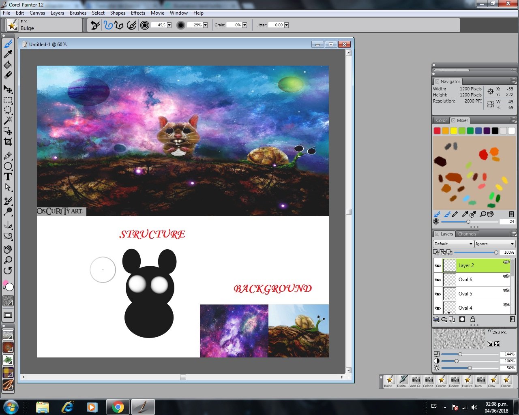Image resolution: width=519 pixels, height=415 pixels.
Task: Hide the Oval 5 layer
Action: 438,294
